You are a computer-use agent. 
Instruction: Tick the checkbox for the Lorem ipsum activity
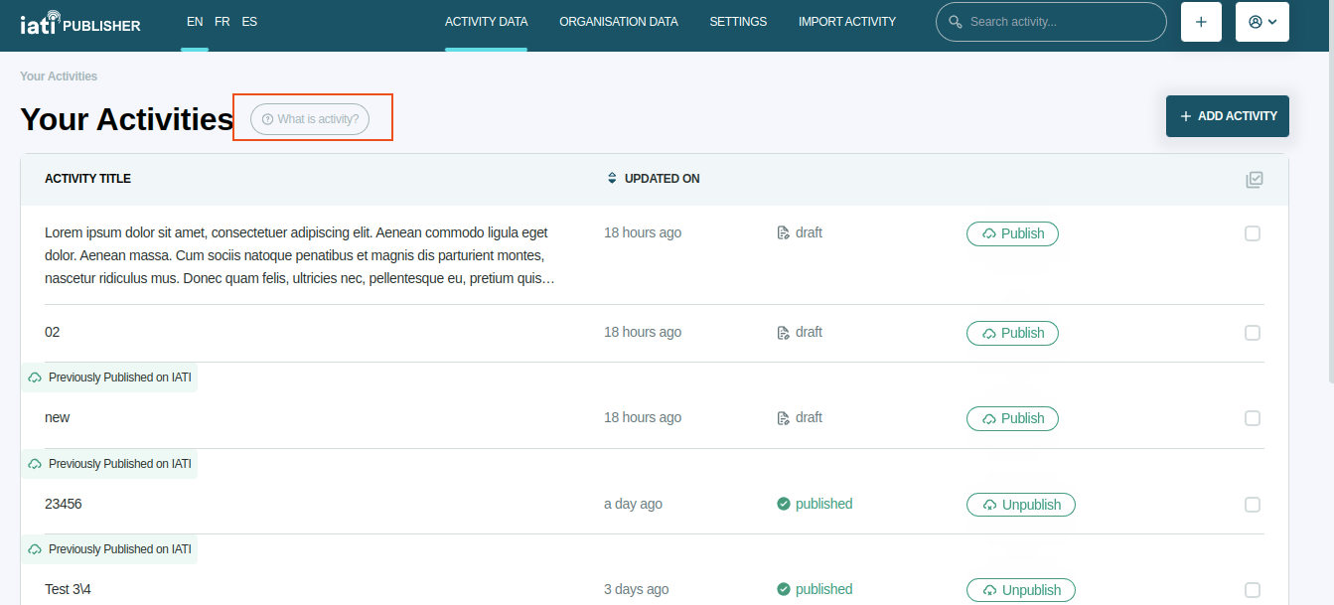1253,233
